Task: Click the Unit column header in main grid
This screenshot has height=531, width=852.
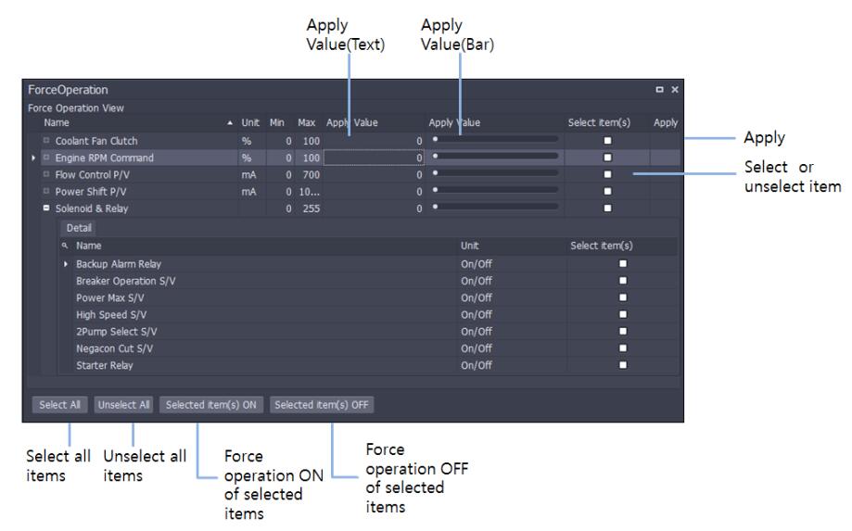Action: pyautogui.click(x=250, y=122)
